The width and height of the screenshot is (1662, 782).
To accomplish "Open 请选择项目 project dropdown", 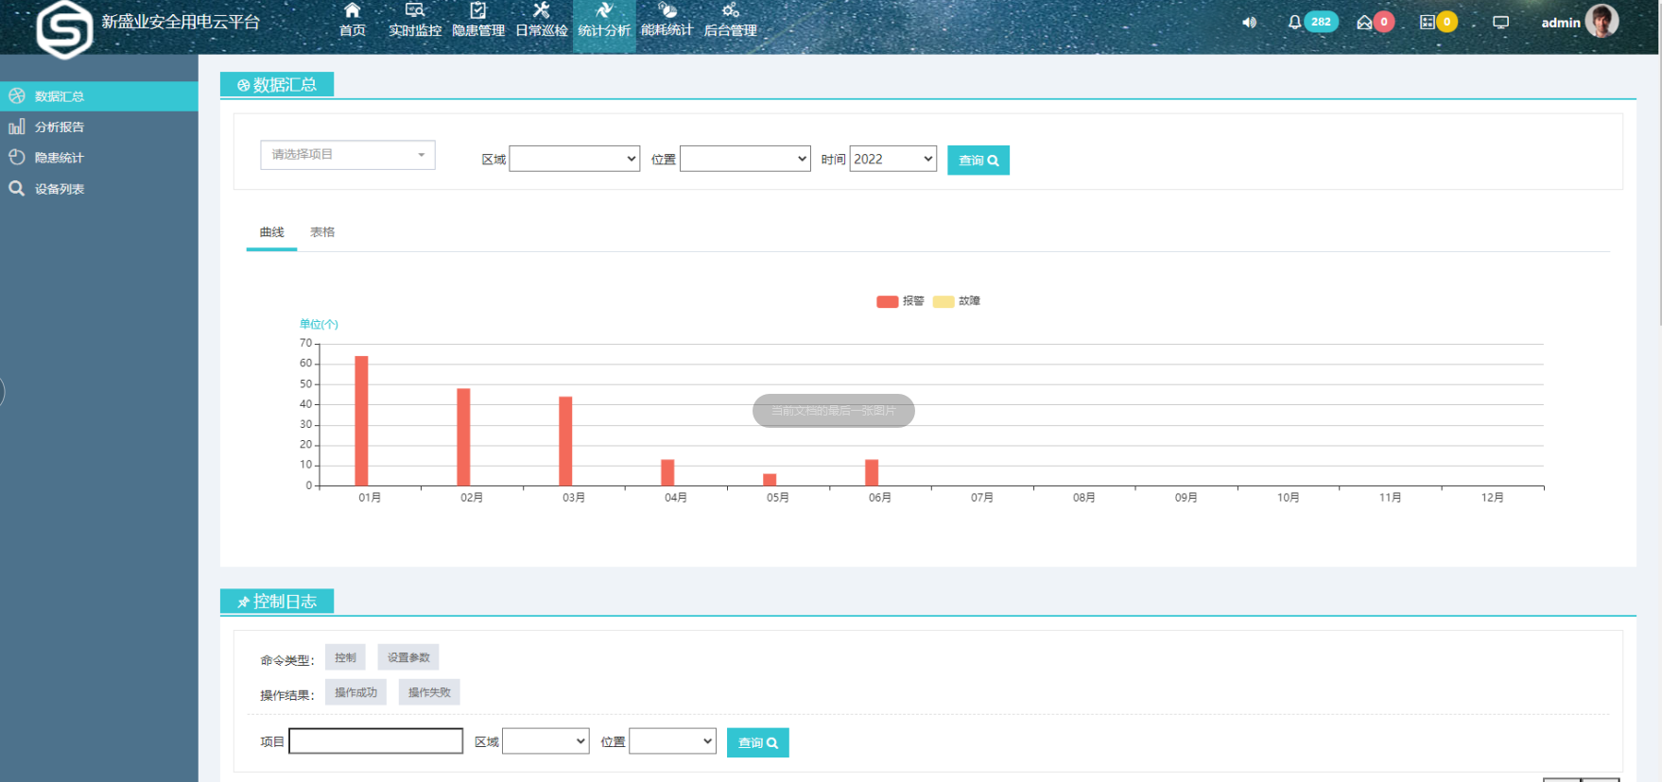I will pyautogui.click(x=348, y=155).
